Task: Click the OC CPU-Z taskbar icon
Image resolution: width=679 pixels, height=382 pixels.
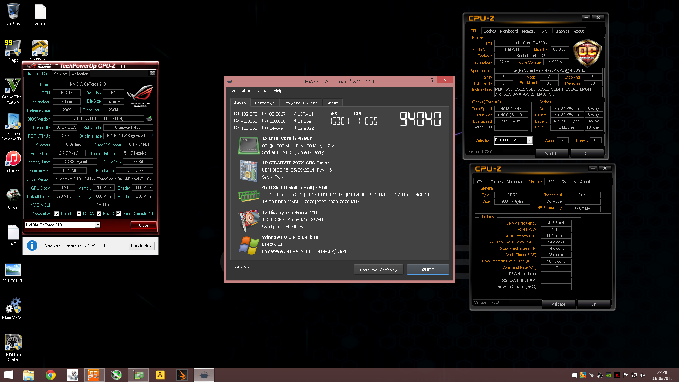Action: coord(94,375)
